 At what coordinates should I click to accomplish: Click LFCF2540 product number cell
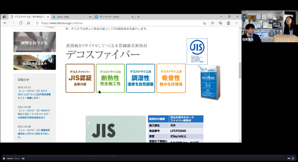click(186, 131)
